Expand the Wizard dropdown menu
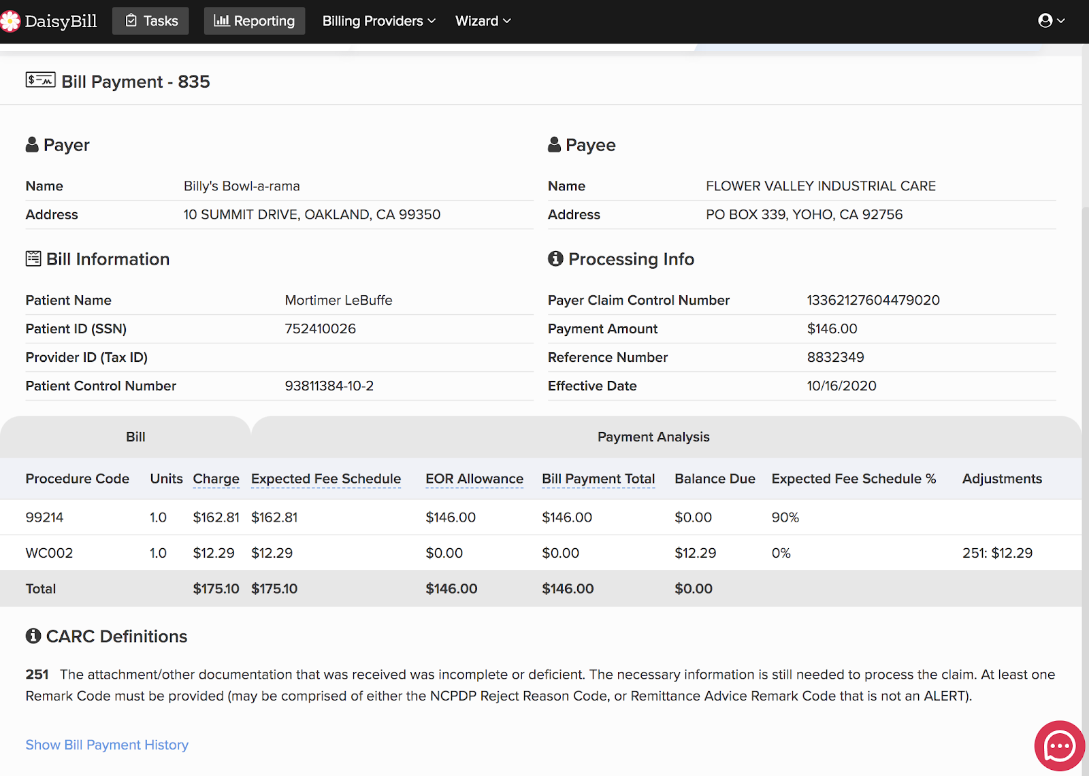The image size is (1089, 776). (x=483, y=21)
